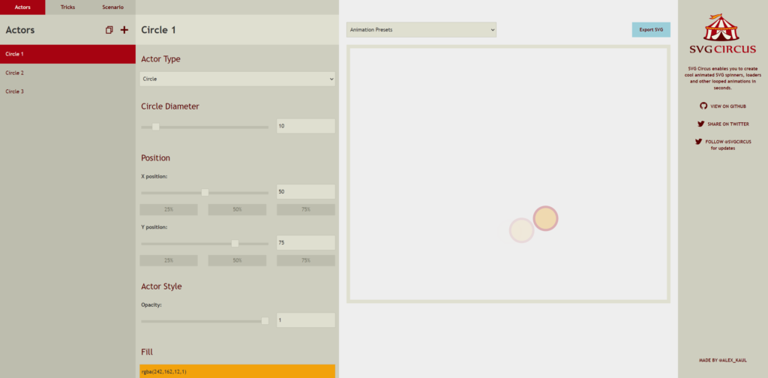The height and width of the screenshot is (378, 768).
Task: Set Y position to 50% preset
Action: (x=237, y=260)
